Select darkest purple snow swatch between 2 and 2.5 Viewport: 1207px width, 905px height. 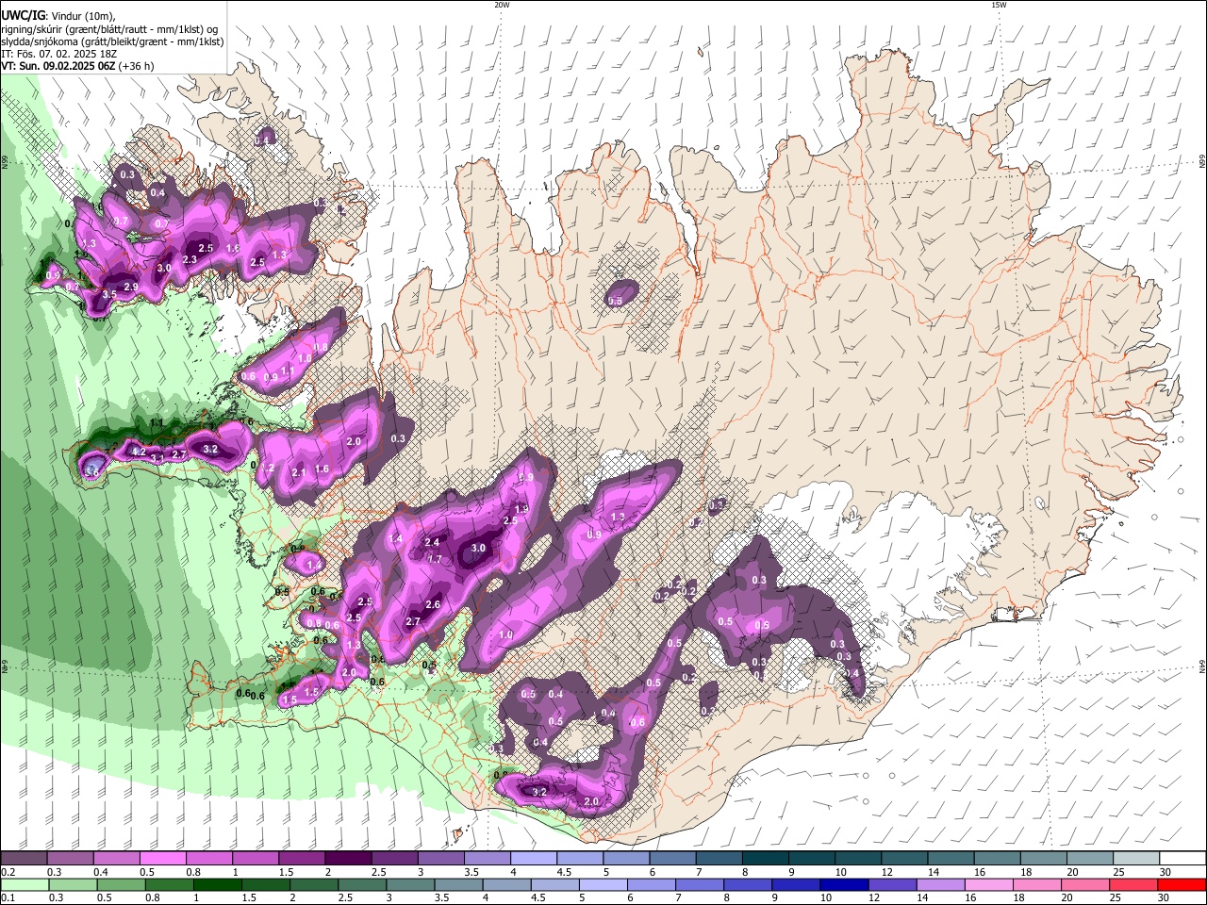click(348, 858)
